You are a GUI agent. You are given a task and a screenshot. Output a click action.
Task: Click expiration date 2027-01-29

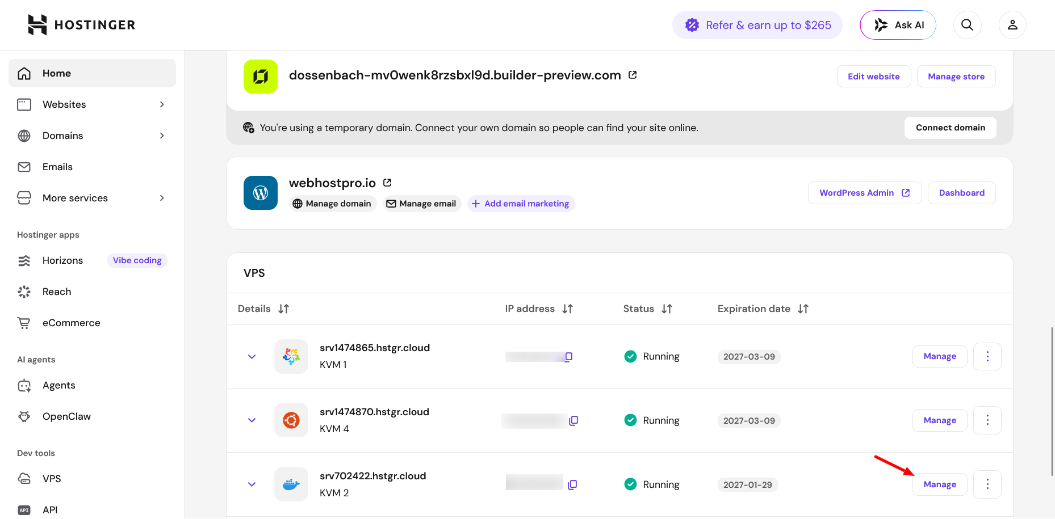pyautogui.click(x=747, y=485)
